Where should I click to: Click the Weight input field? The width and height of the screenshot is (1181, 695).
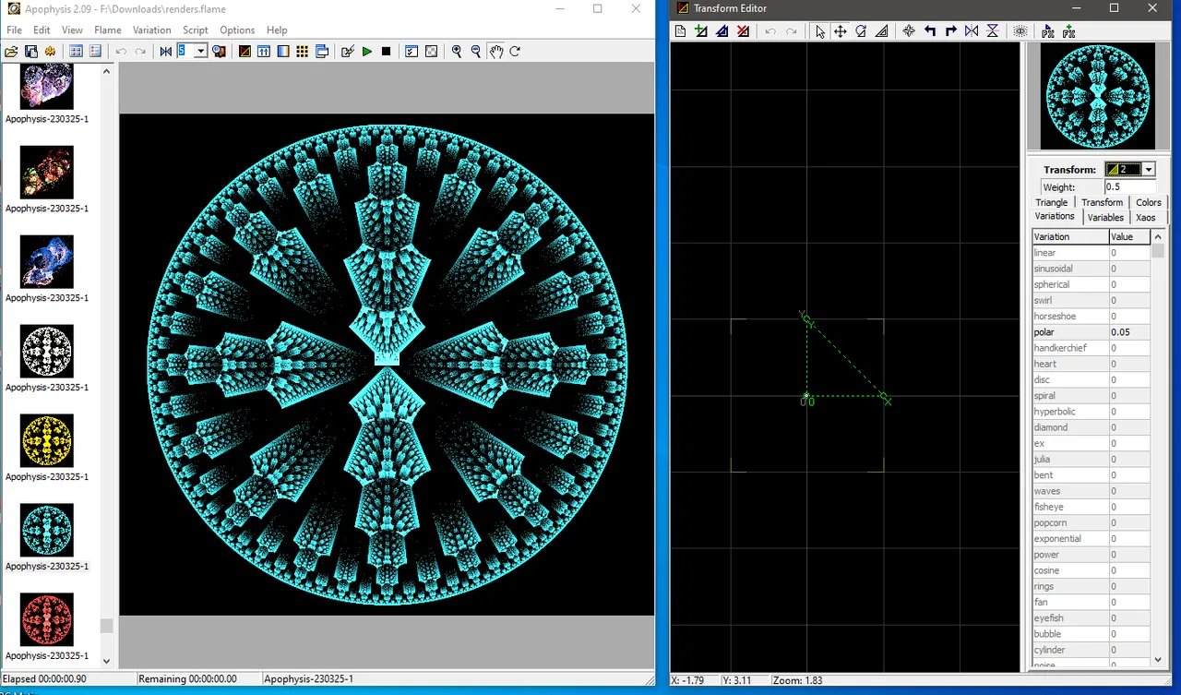[1130, 186]
